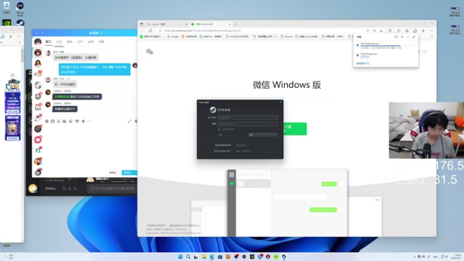Open file link under SteamSetup.exe download
This screenshot has width=464, height=261.
365,56
